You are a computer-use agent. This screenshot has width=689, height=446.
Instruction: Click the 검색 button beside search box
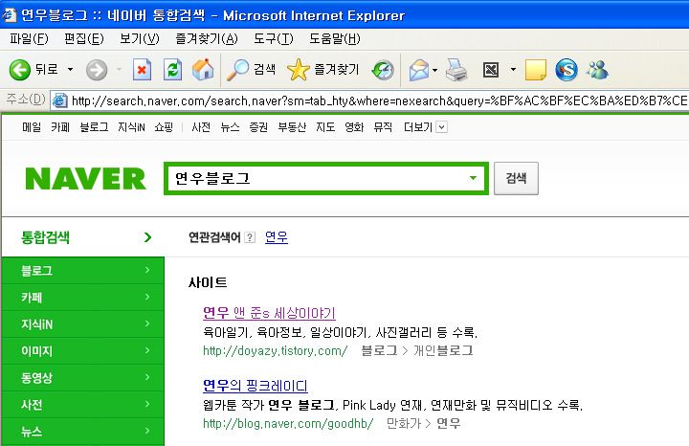point(516,178)
